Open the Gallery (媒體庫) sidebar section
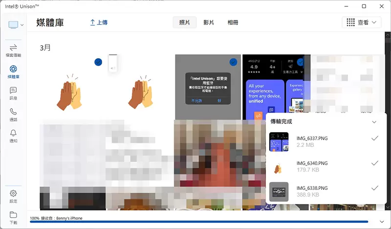The height and width of the screenshot is (229, 391). pyautogui.click(x=13, y=72)
